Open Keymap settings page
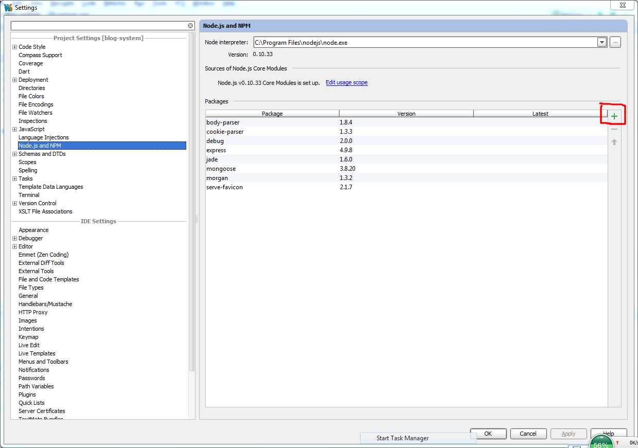This screenshot has height=448, width=638. coord(28,337)
